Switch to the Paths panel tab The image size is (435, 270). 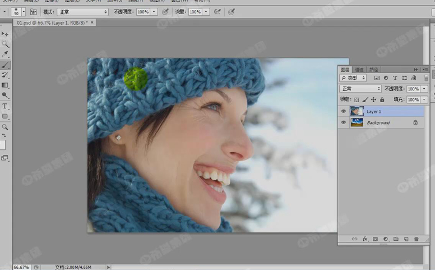(373, 70)
